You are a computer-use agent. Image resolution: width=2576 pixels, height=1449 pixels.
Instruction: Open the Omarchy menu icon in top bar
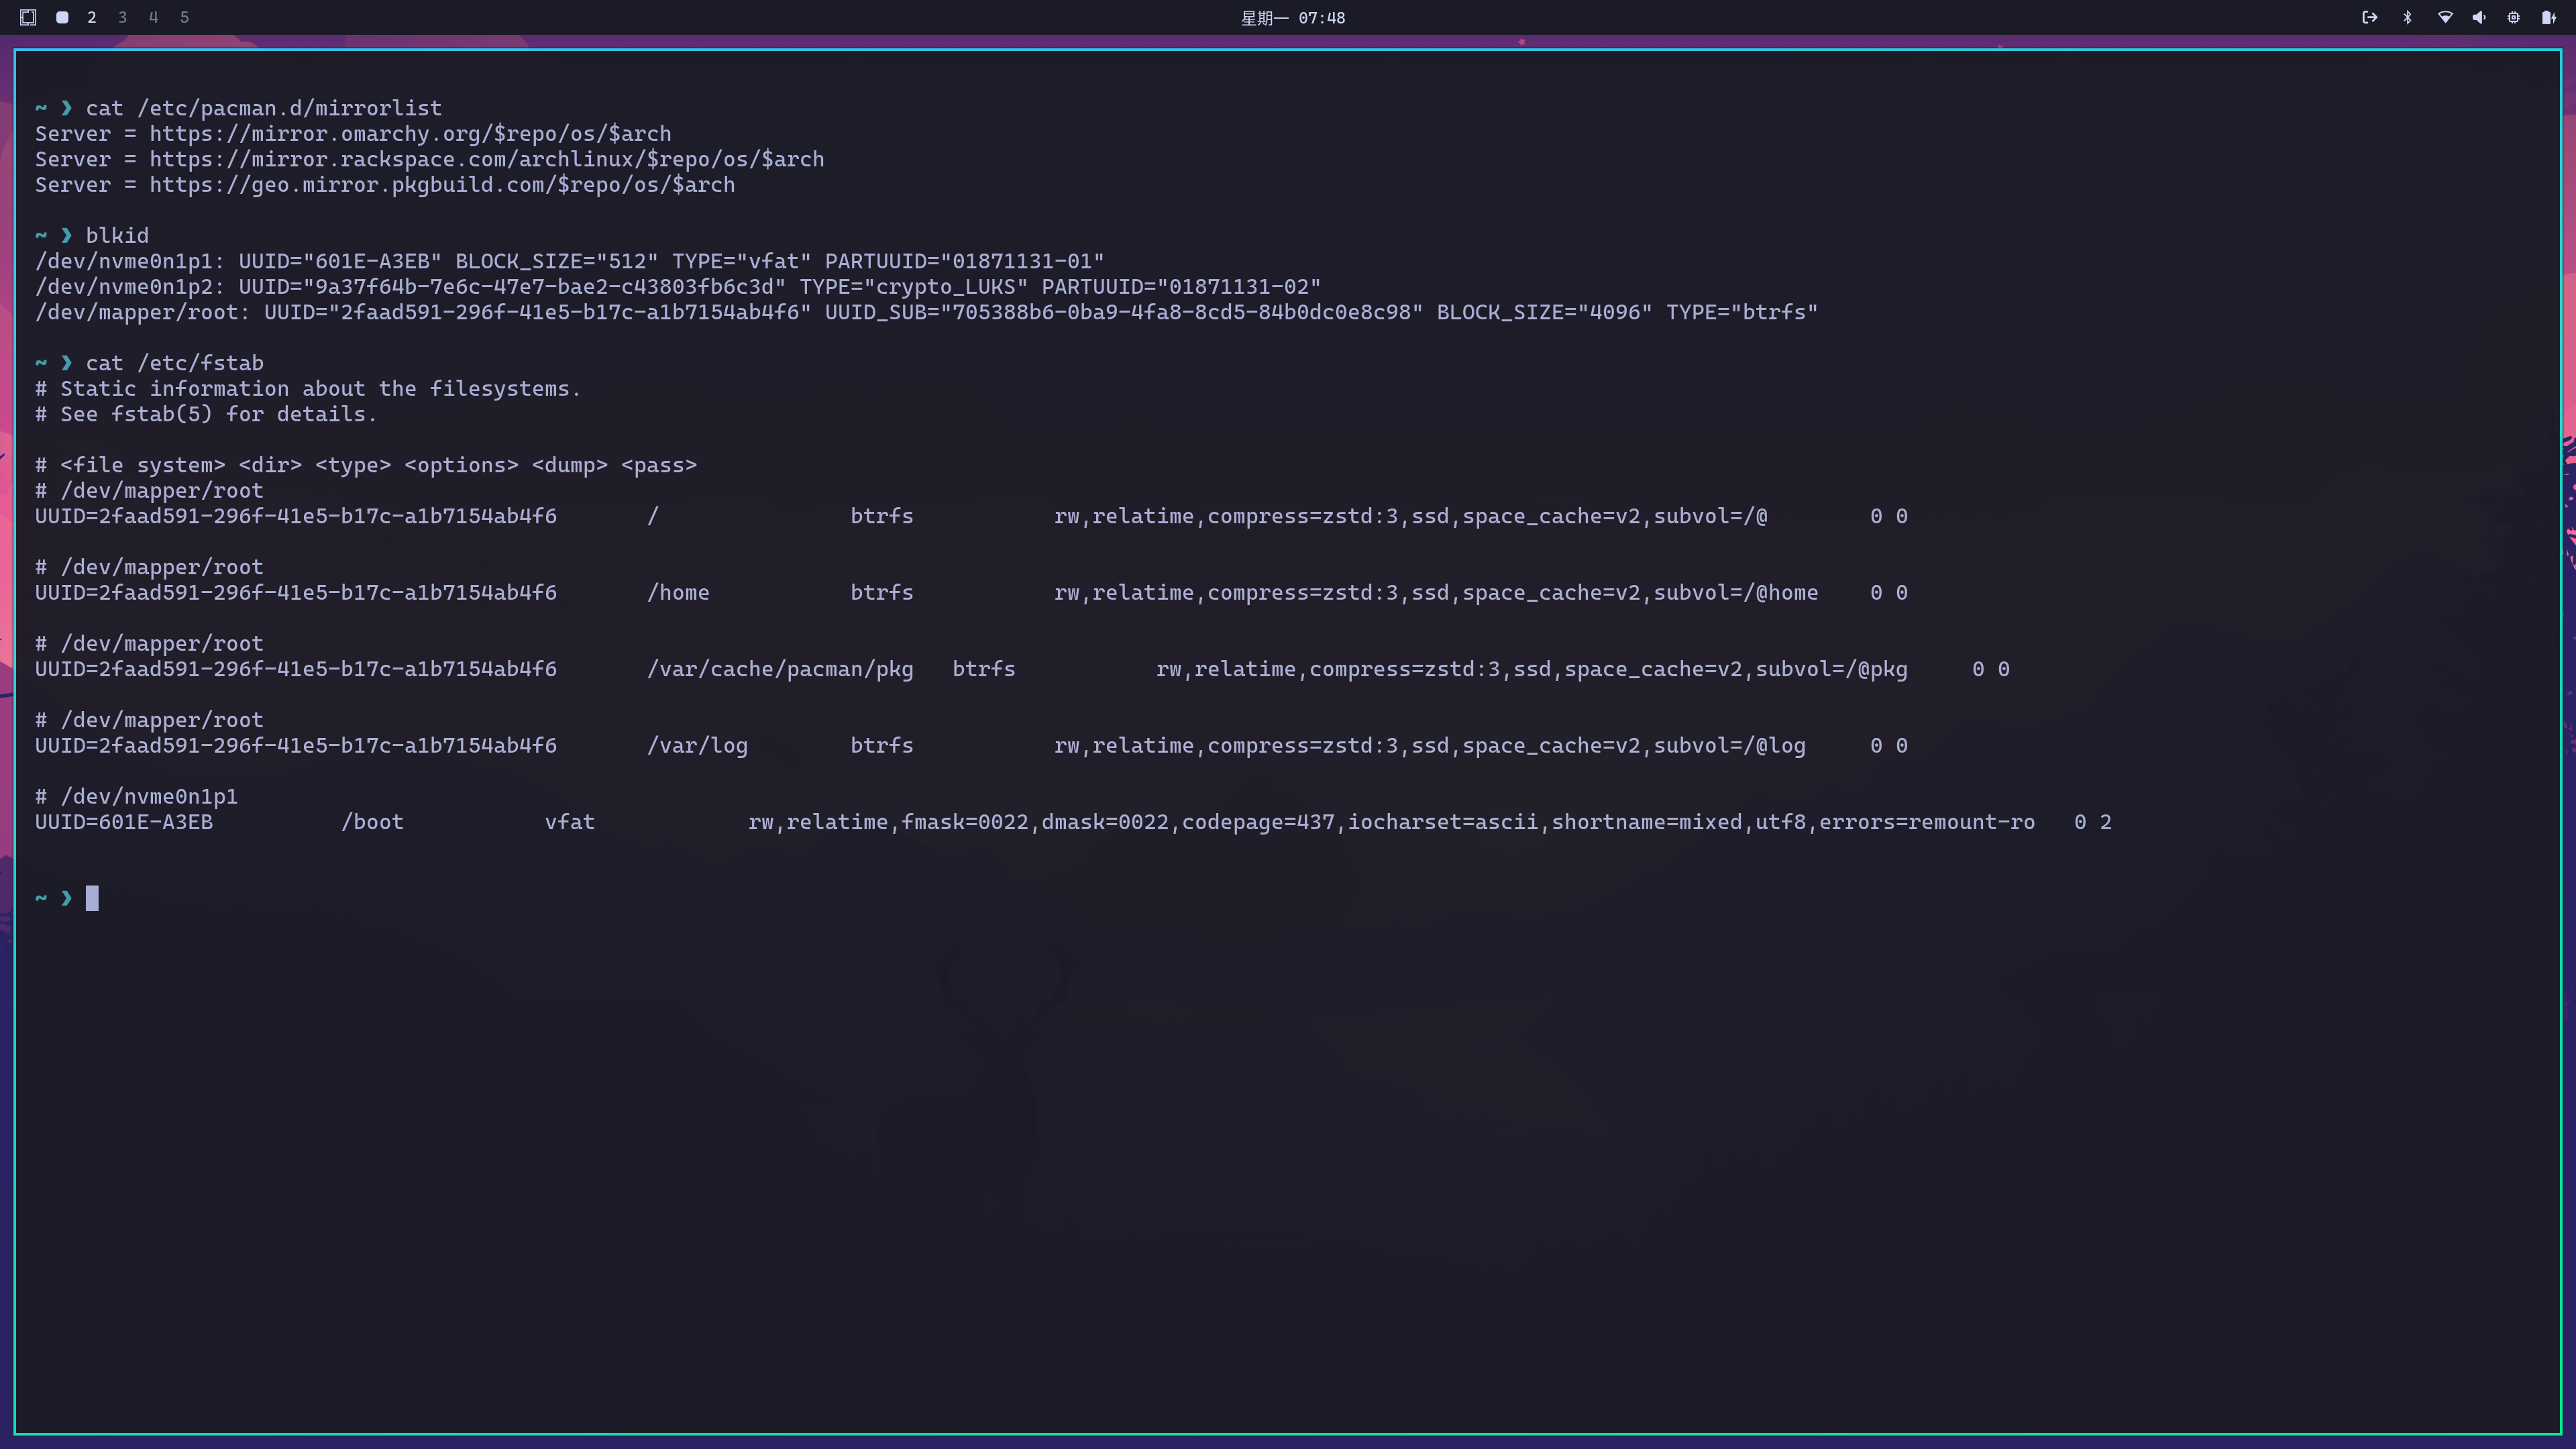tap(28, 17)
